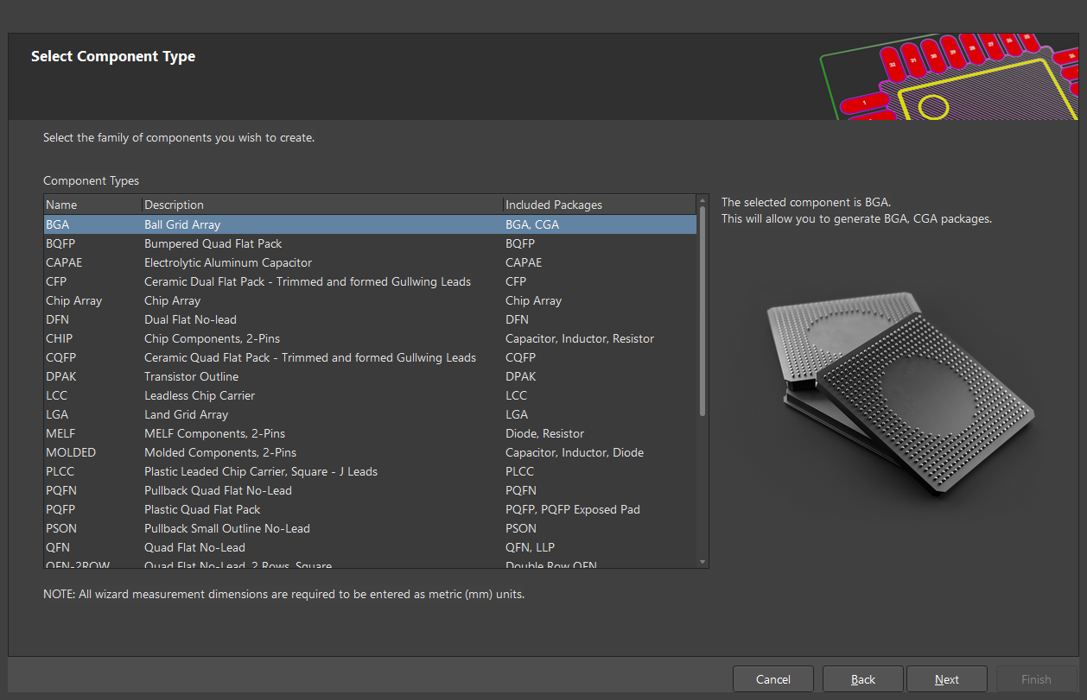The image size is (1087, 700).
Task: Select MELF Components, 2-Pins row
Action: 370,433
